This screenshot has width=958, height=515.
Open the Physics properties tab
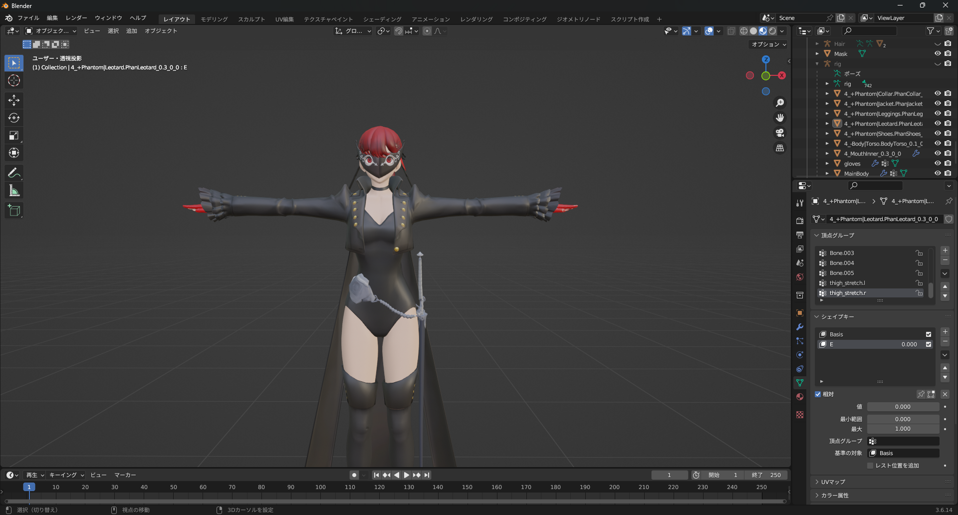click(800, 355)
